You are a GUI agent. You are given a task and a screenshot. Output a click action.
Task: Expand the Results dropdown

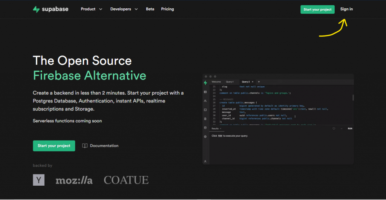click(x=216, y=128)
